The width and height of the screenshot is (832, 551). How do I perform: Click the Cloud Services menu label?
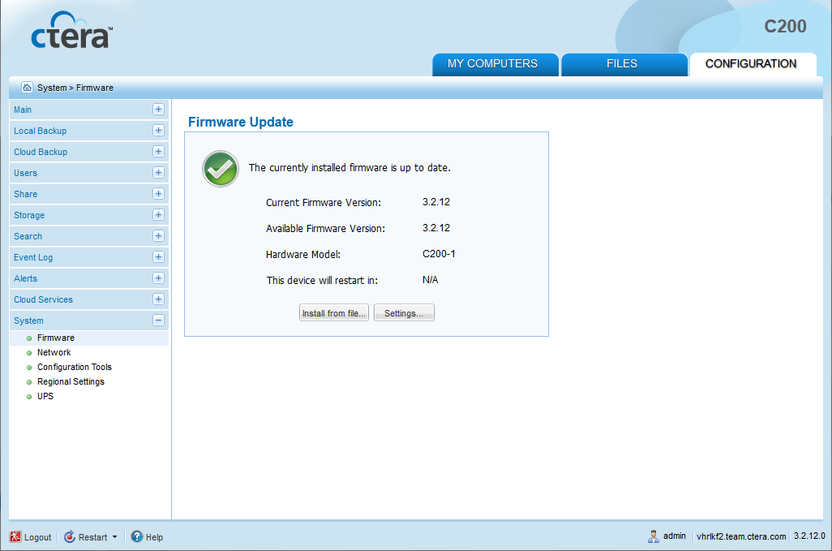tap(44, 300)
